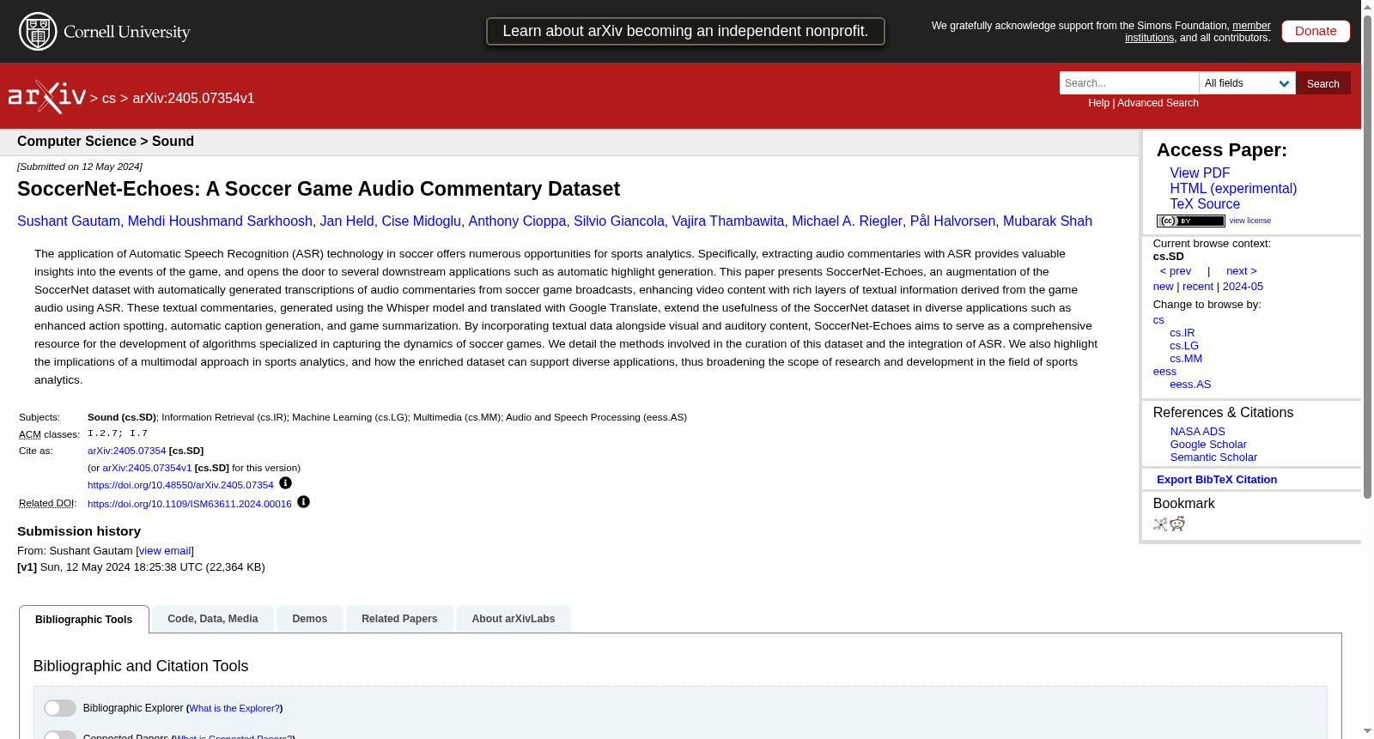The height and width of the screenshot is (739, 1374).
Task: Open Semantic Scholar citations link
Action: pyautogui.click(x=1213, y=457)
